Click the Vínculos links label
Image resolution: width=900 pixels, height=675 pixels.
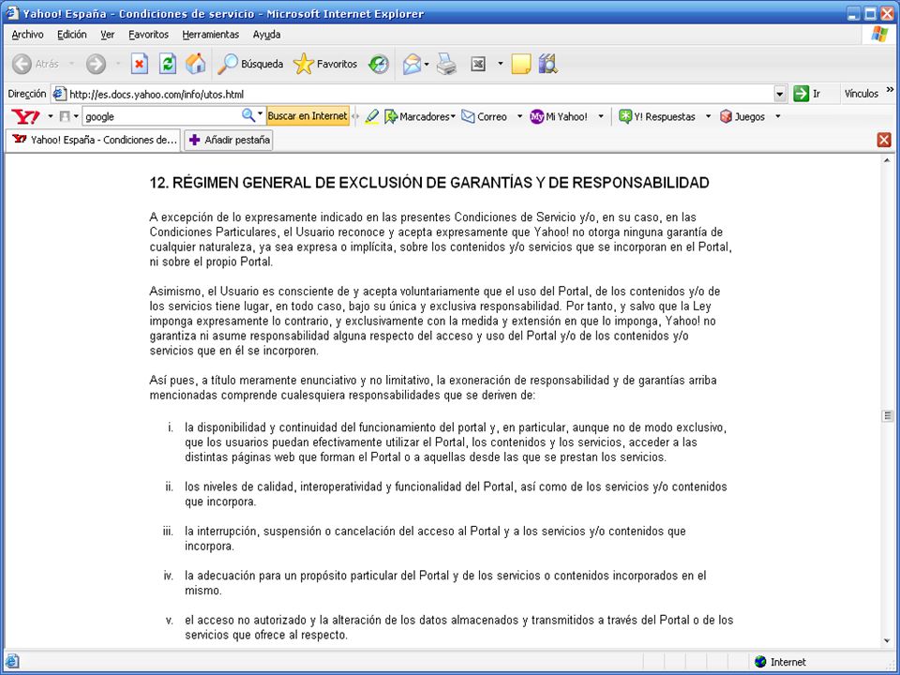point(861,94)
